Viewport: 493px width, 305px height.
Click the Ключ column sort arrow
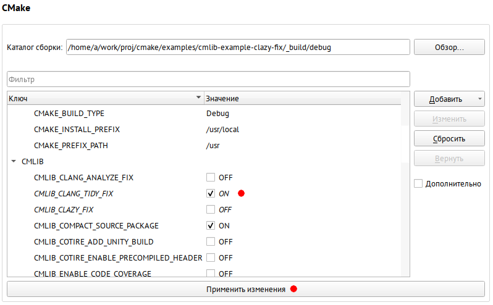[x=198, y=98]
